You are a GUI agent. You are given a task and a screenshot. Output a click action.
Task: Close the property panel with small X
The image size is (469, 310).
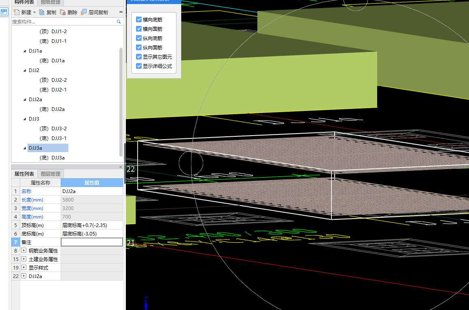[121, 167]
